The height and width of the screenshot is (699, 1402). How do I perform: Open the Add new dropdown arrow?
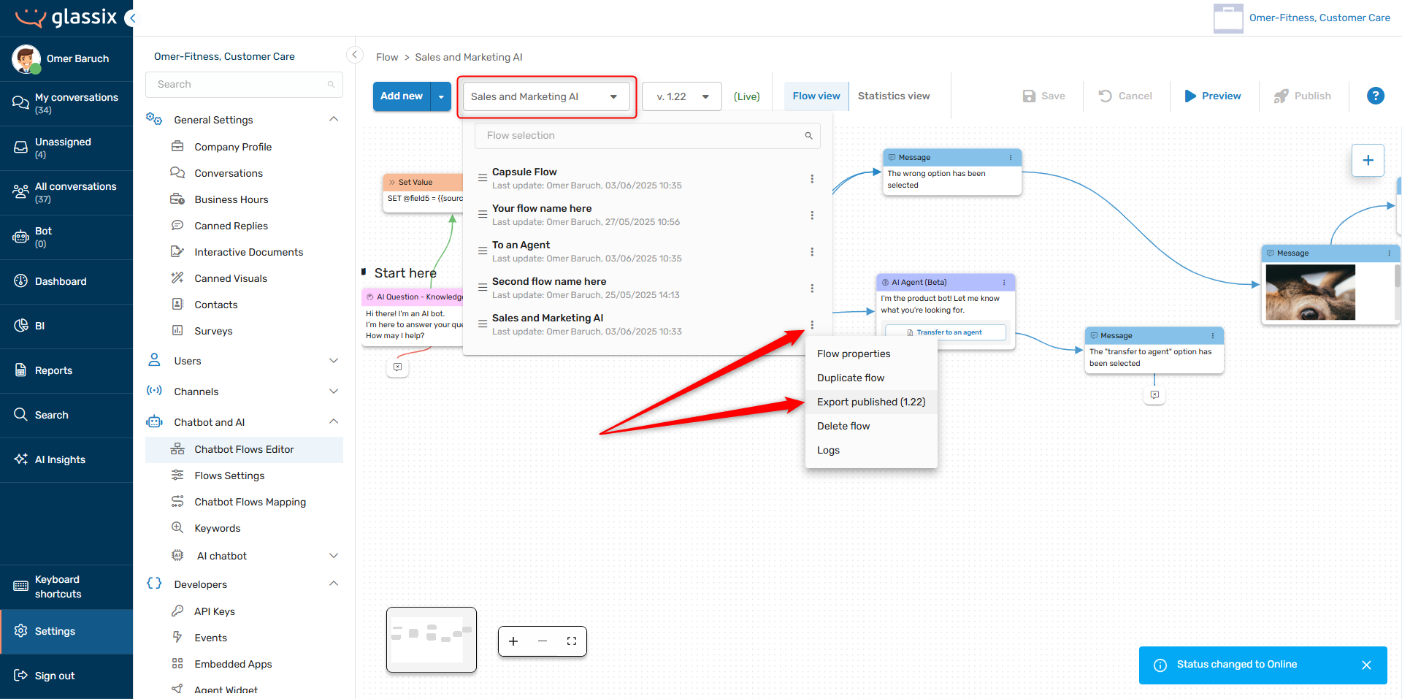(x=441, y=96)
